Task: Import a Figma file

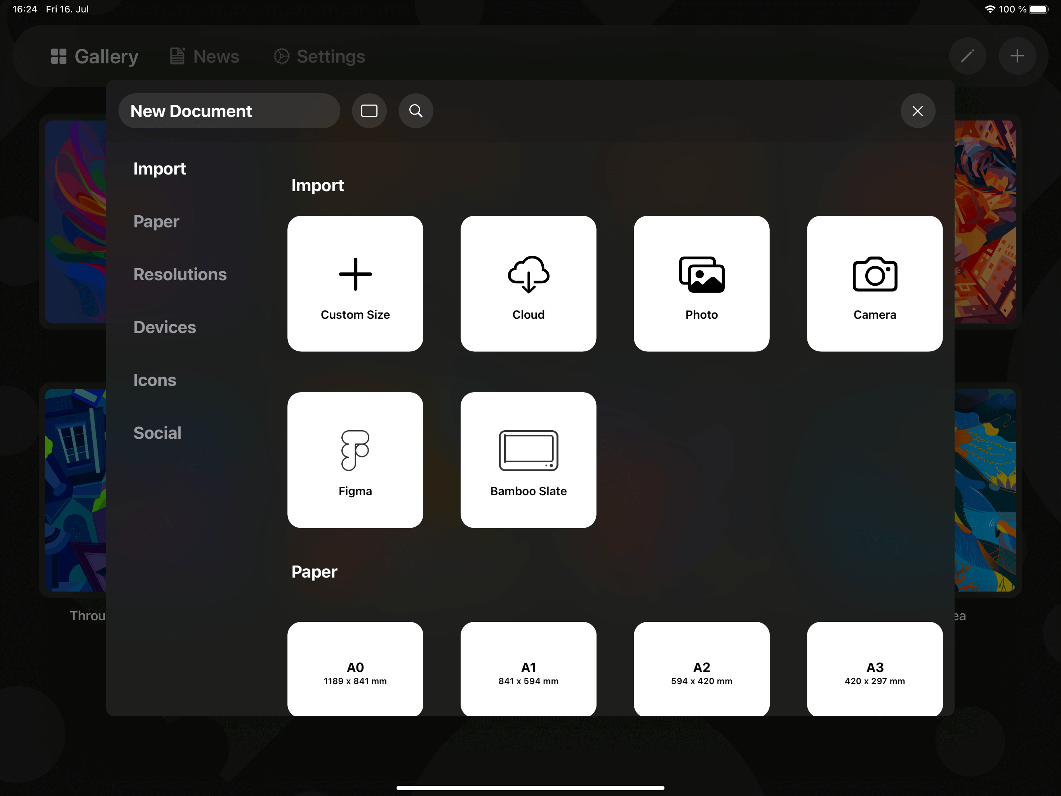Action: [x=355, y=460]
